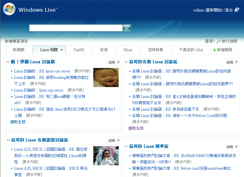
Task: Click the 新增網頁 add page link
Action: pyautogui.click(x=225, y=50)
